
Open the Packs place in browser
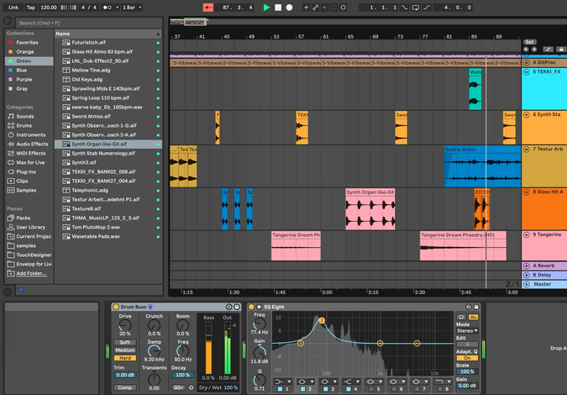(x=24, y=218)
